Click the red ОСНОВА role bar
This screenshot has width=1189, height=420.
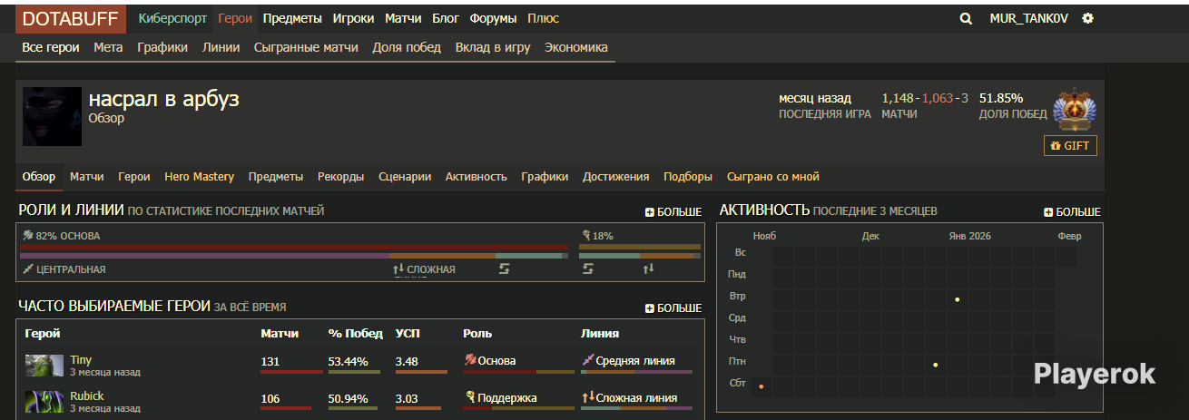[x=294, y=247]
